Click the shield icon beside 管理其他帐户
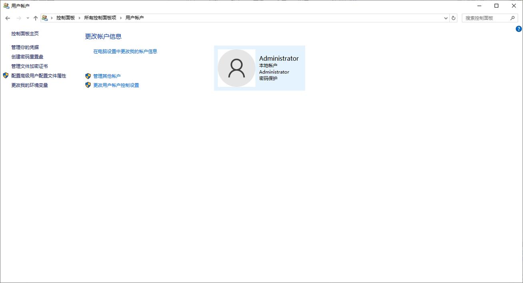The image size is (523, 283). (88, 76)
